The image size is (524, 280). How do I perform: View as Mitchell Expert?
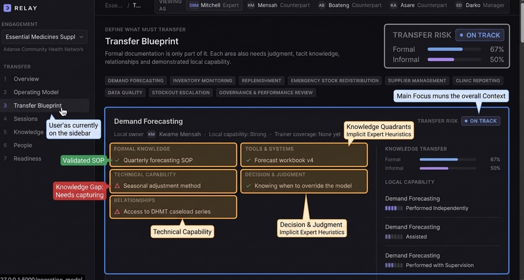[214, 5]
